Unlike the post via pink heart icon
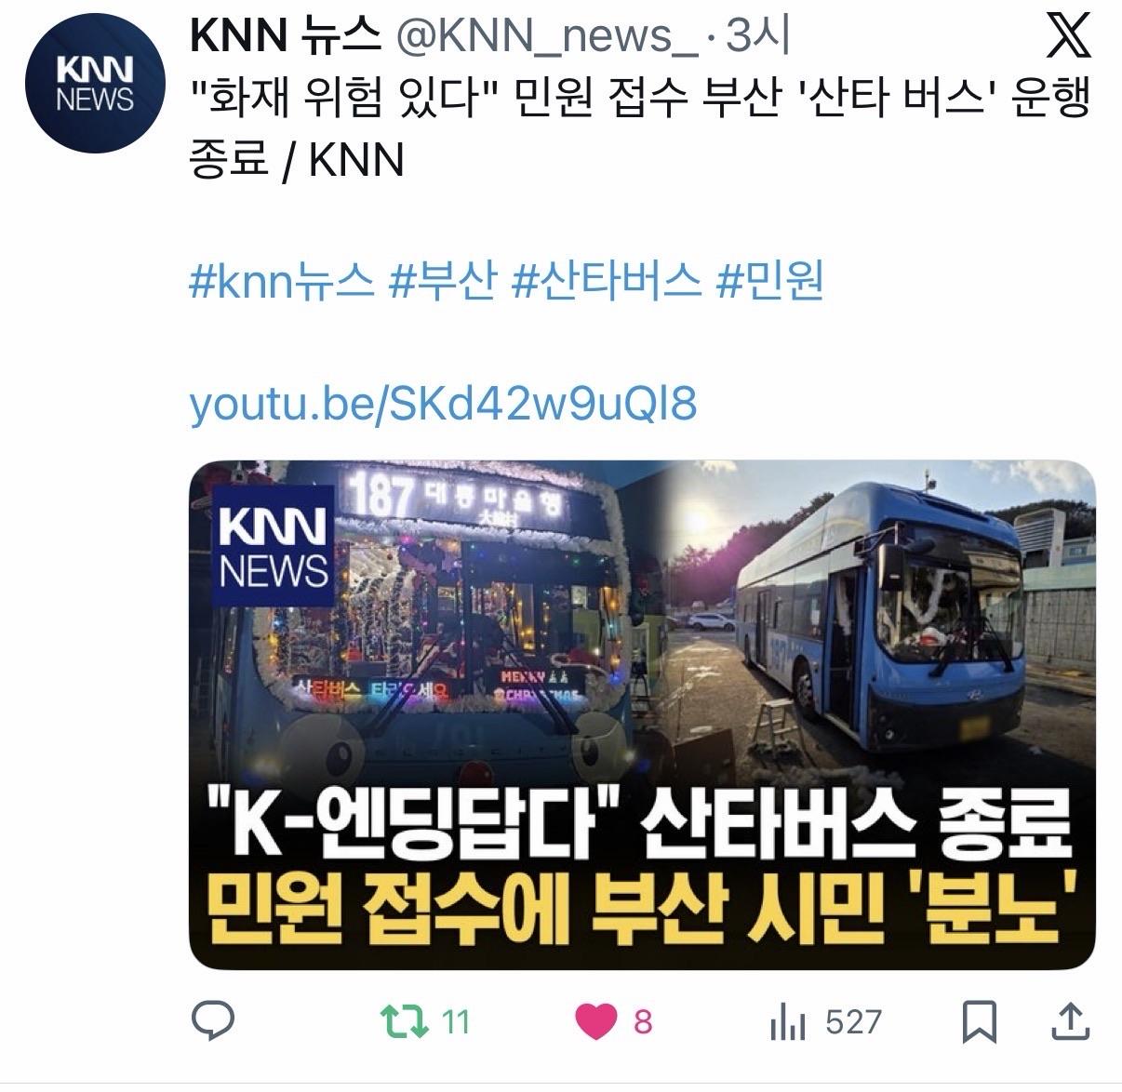This screenshot has width=1122, height=1092. 595,1022
